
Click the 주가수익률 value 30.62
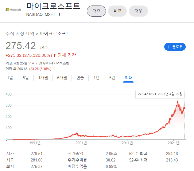111,160
